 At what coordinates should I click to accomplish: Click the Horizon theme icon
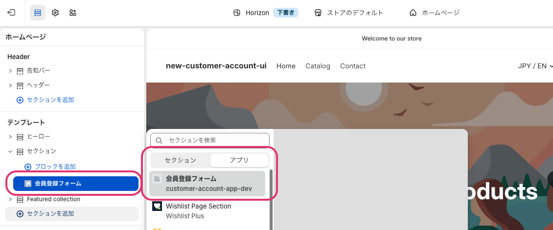coord(237,13)
